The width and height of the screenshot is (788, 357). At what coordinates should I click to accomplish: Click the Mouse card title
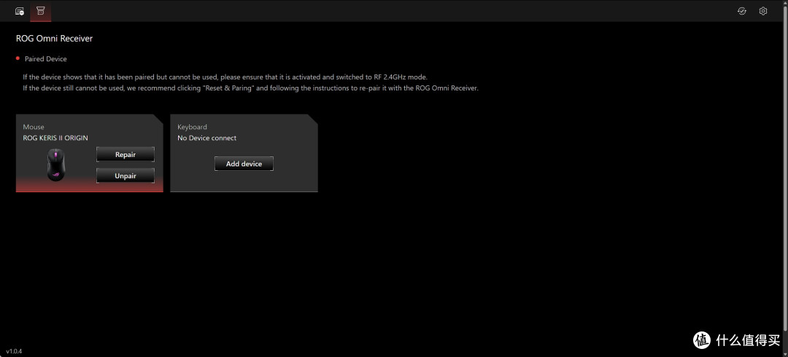(34, 127)
